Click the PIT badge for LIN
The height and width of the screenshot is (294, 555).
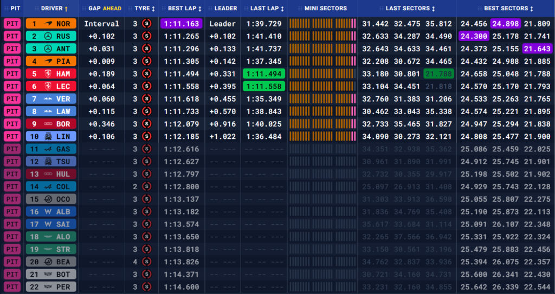tap(12, 136)
